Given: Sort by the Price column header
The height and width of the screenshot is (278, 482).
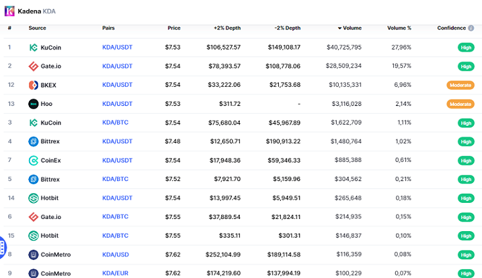Looking at the screenshot, I should 174,28.
